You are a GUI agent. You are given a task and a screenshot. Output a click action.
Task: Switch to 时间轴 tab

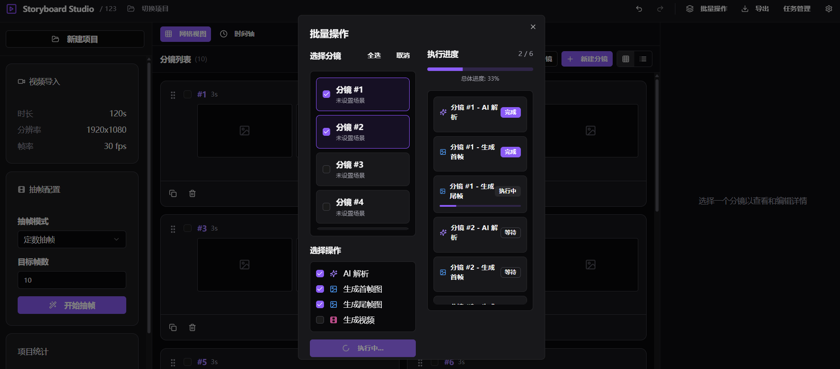(x=237, y=34)
